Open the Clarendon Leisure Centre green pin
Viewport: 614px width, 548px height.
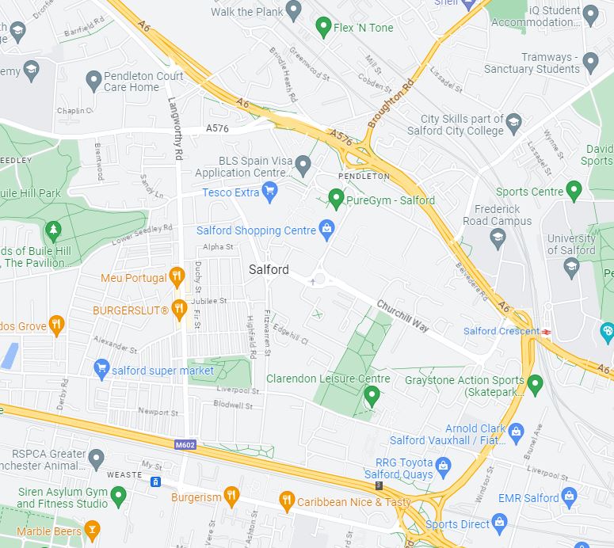click(x=372, y=396)
